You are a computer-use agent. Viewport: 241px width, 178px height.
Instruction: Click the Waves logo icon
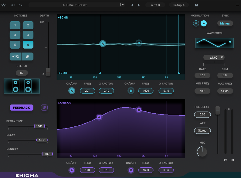coord(4,5)
